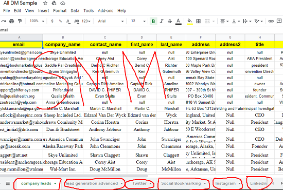Switch to the Linkedin sheet tab

click(x=258, y=183)
